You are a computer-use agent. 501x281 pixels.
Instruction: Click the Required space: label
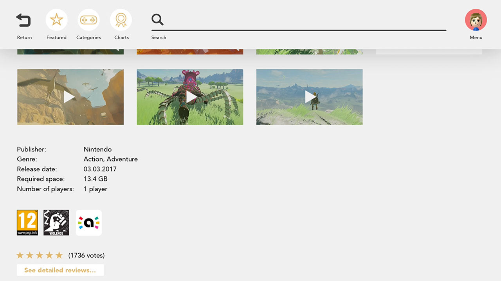41,179
